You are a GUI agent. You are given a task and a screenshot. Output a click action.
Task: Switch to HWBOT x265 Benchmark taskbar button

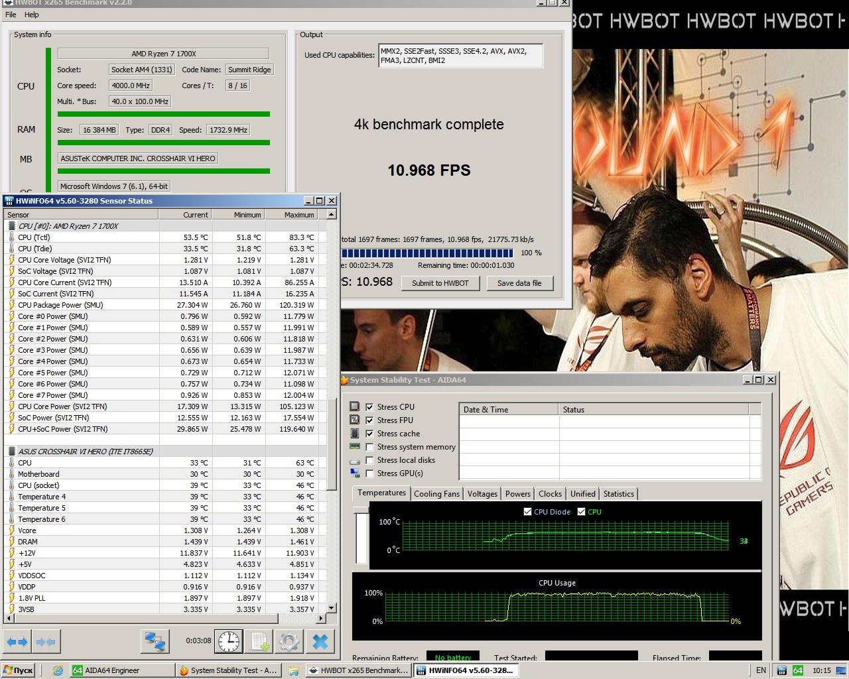(x=358, y=670)
